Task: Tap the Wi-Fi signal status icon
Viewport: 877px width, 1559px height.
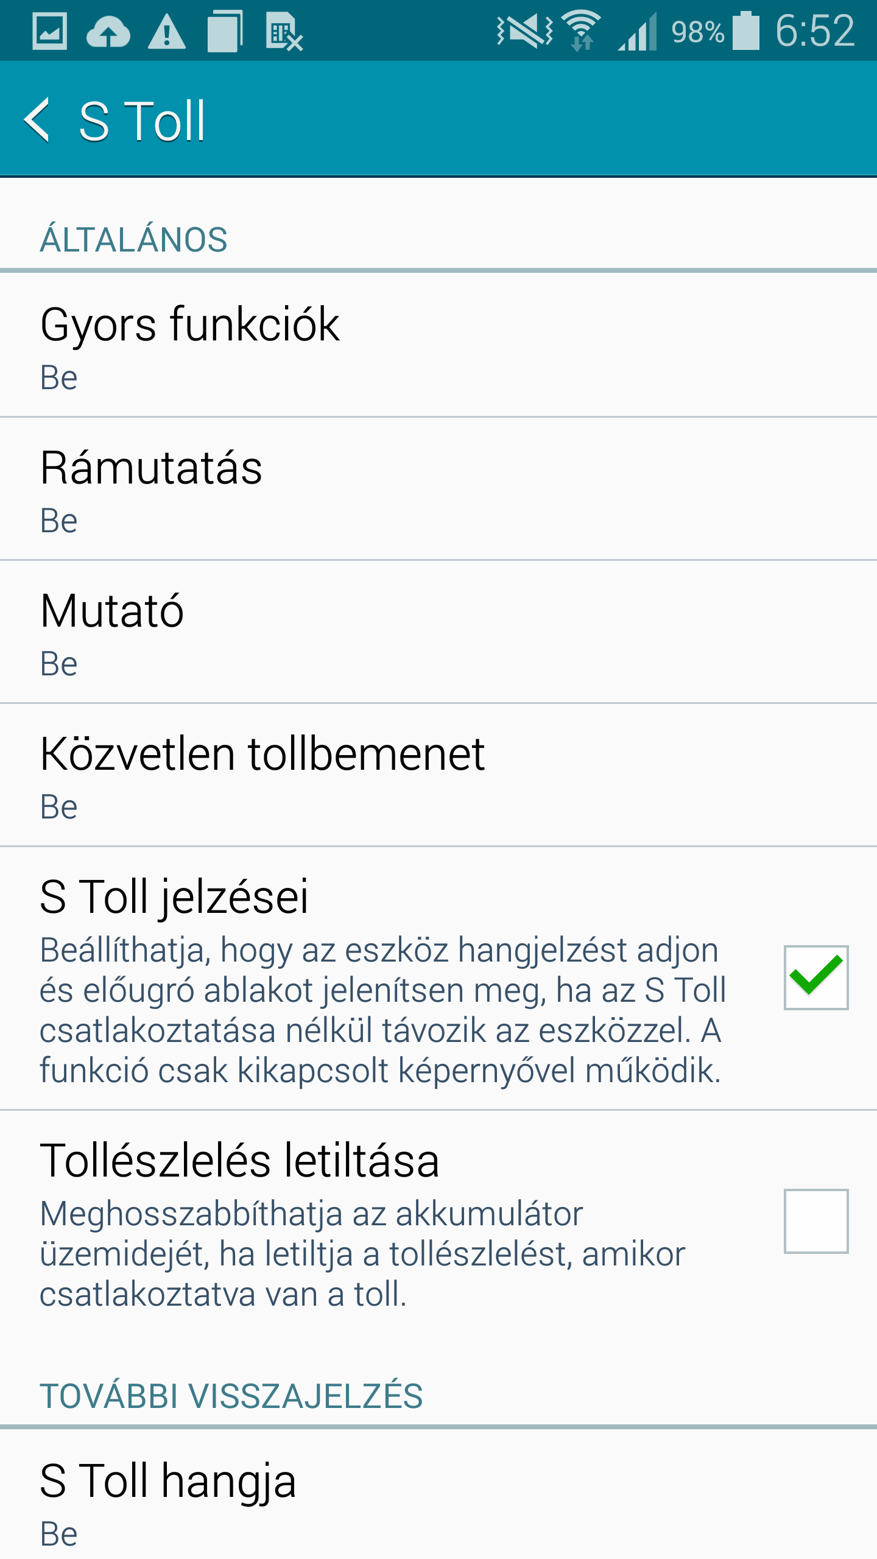Action: pos(581,30)
